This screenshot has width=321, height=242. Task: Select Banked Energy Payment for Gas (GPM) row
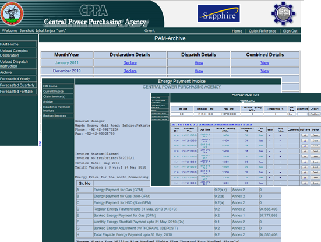click(178, 215)
